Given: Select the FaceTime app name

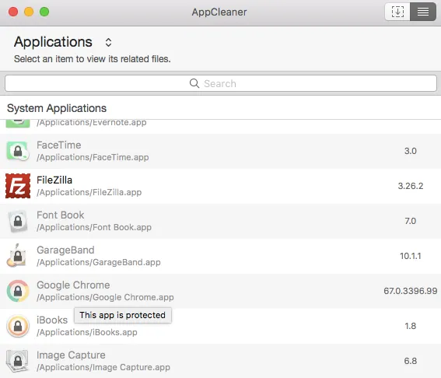Looking at the screenshot, I should pyautogui.click(x=59, y=145).
